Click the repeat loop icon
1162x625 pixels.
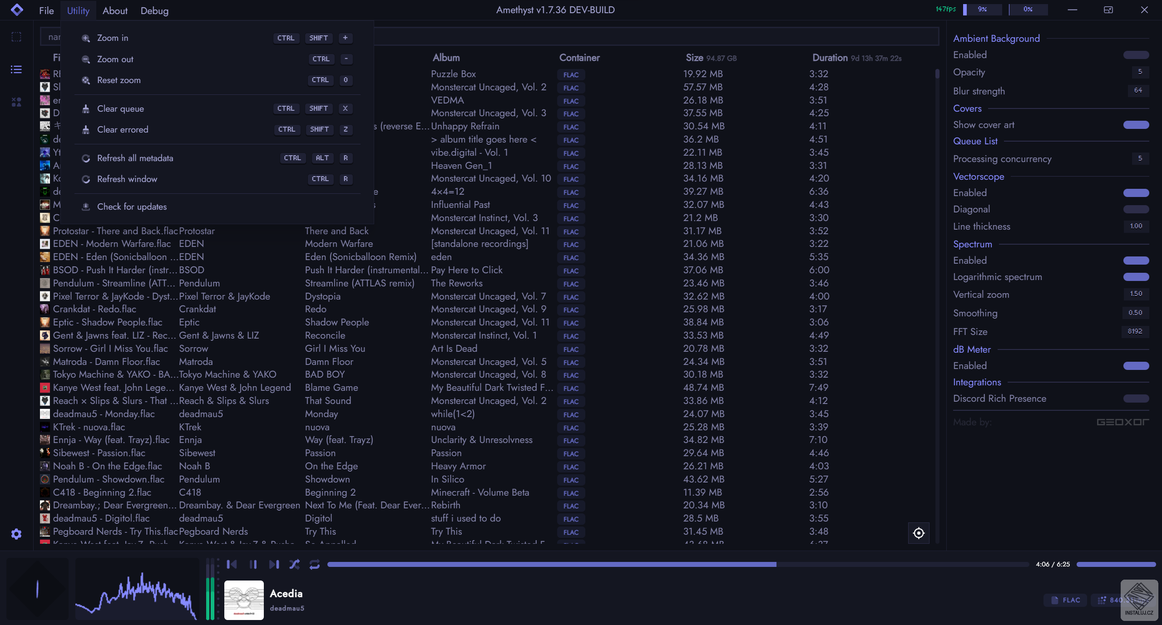point(314,564)
